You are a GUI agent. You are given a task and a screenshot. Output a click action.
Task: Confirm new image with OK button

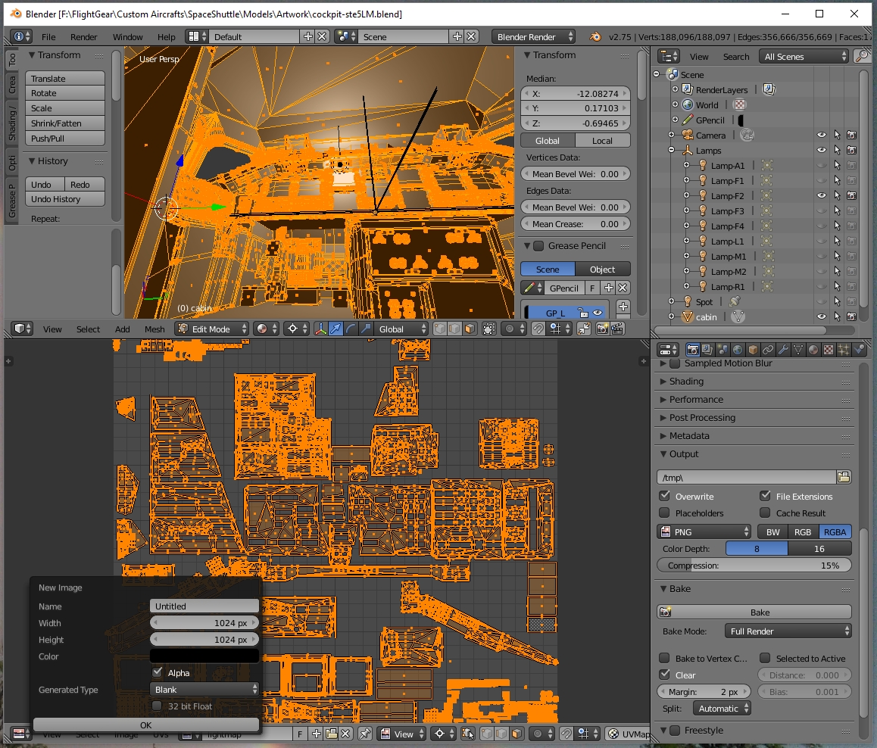click(x=146, y=725)
